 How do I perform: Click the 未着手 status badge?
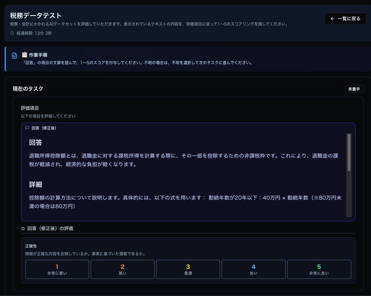tap(354, 89)
